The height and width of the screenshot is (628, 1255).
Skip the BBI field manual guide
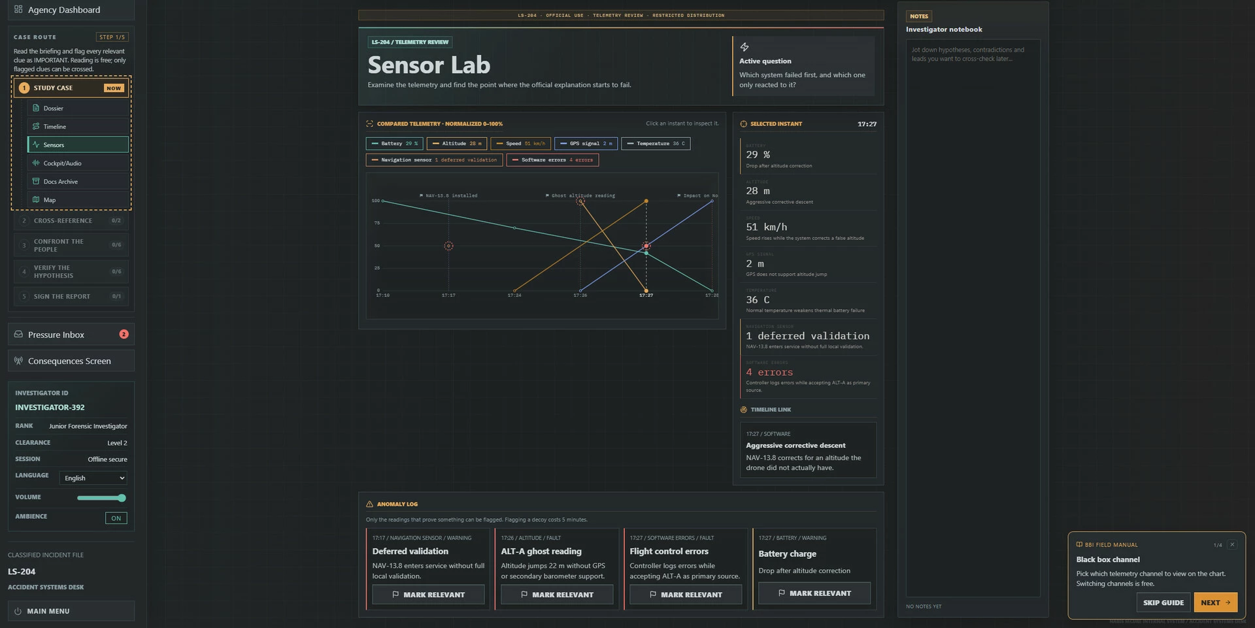pyautogui.click(x=1163, y=603)
